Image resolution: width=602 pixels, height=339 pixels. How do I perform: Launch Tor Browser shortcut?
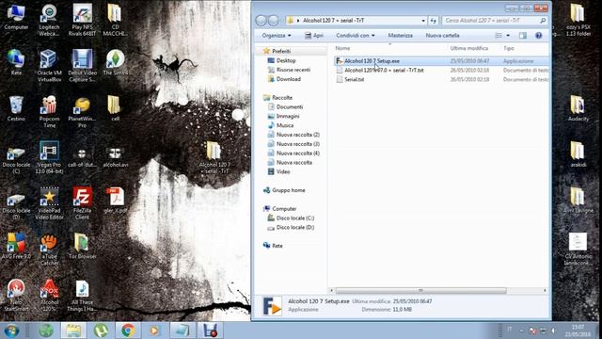82,246
